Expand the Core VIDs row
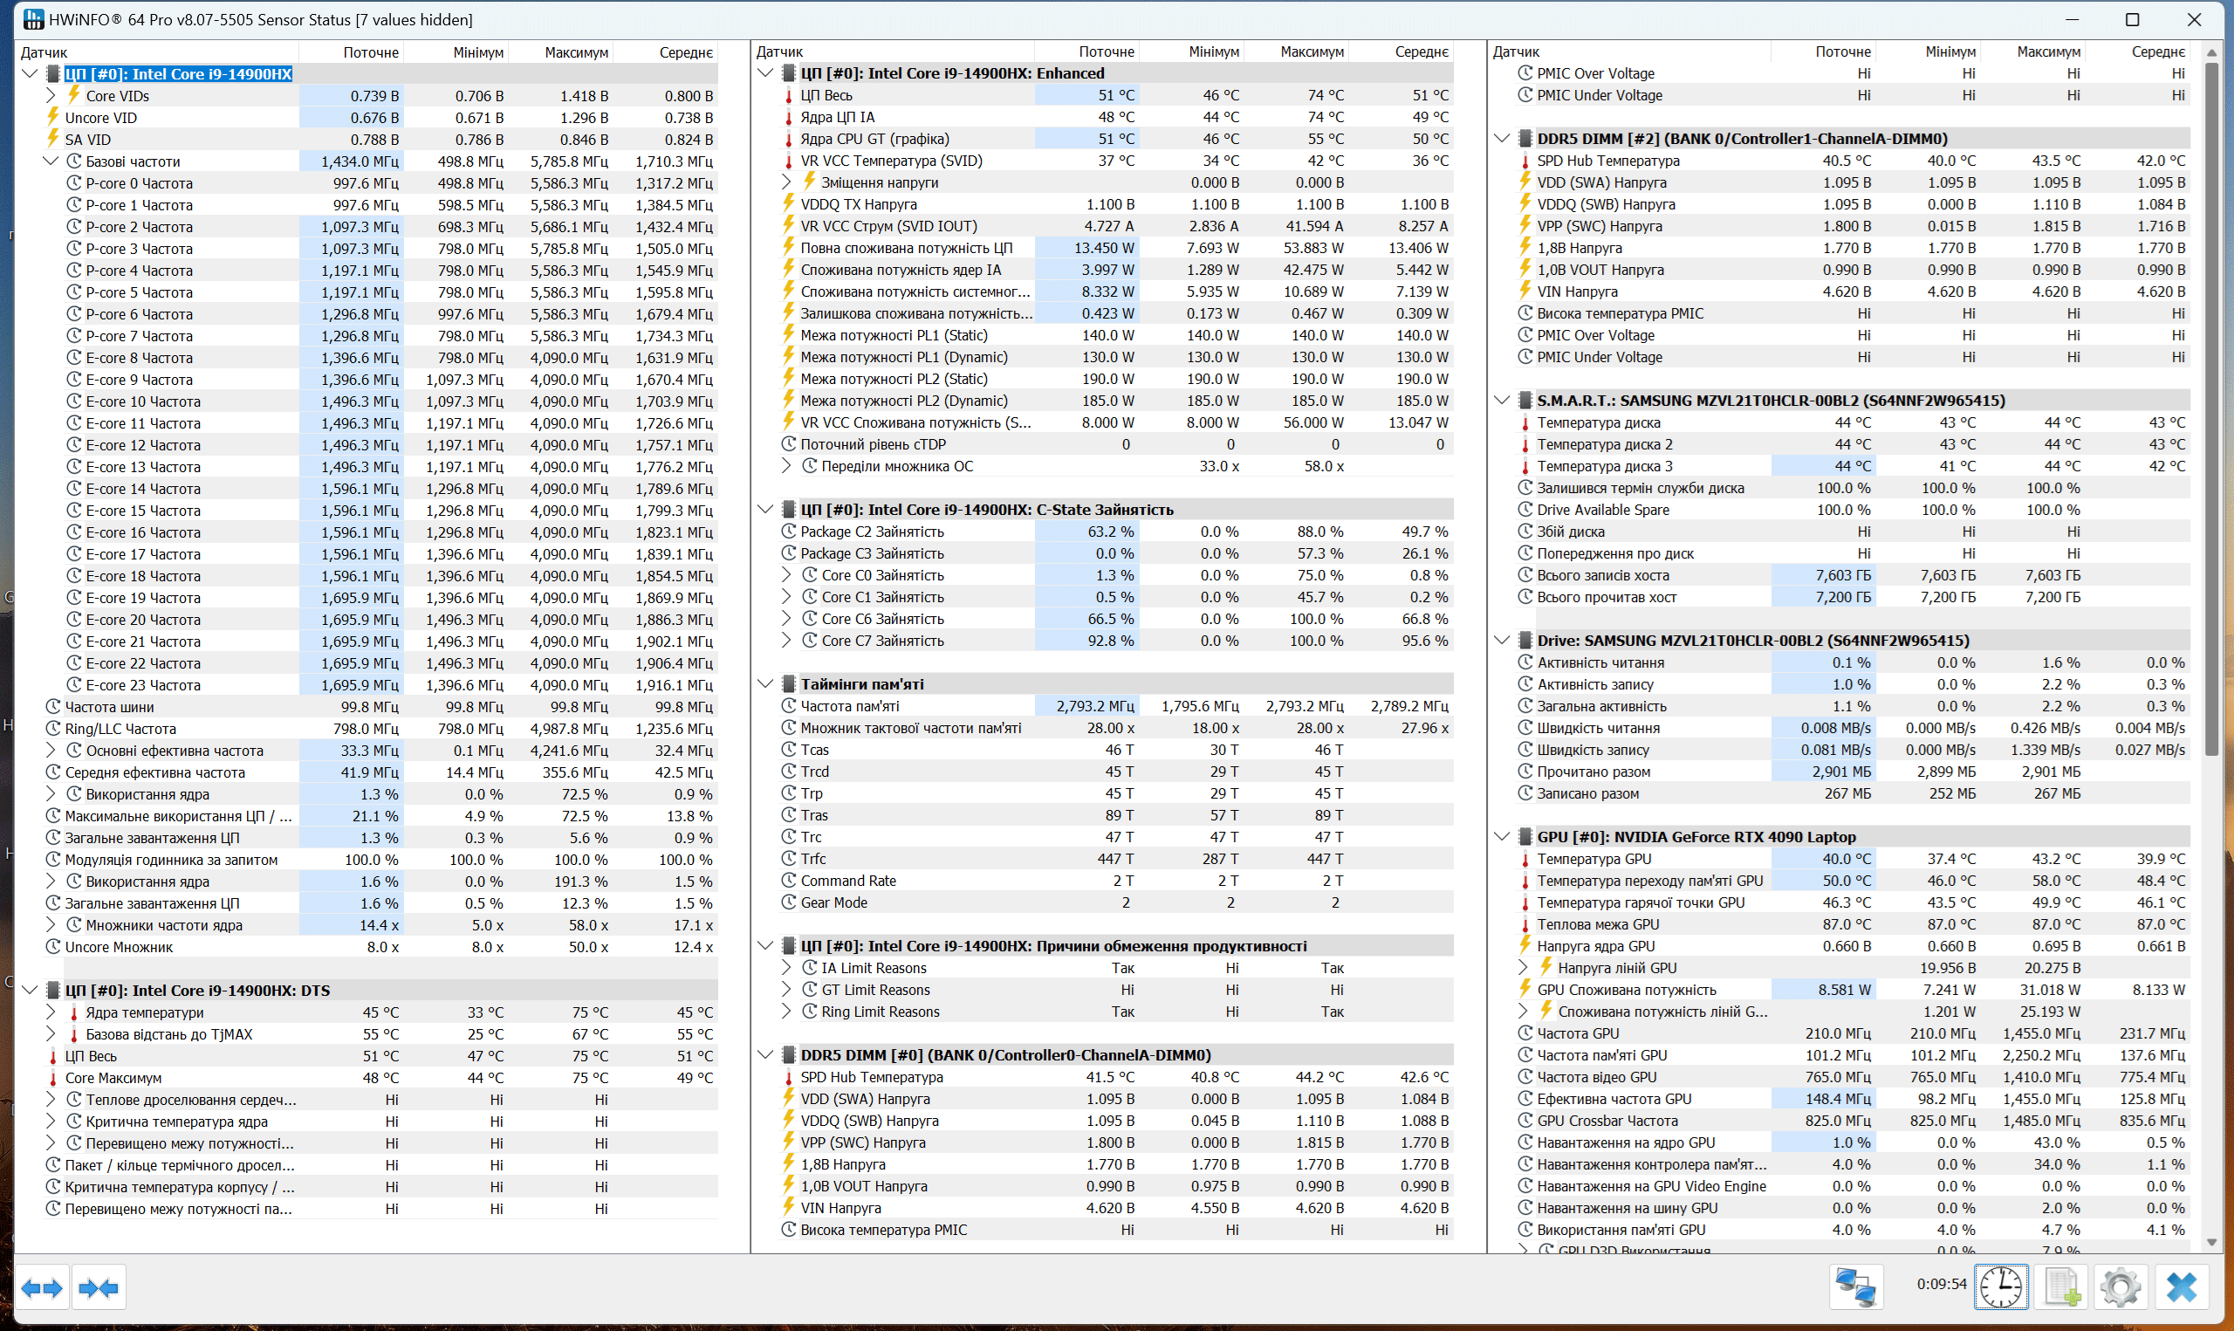The height and width of the screenshot is (1331, 2234). pos(51,95)
